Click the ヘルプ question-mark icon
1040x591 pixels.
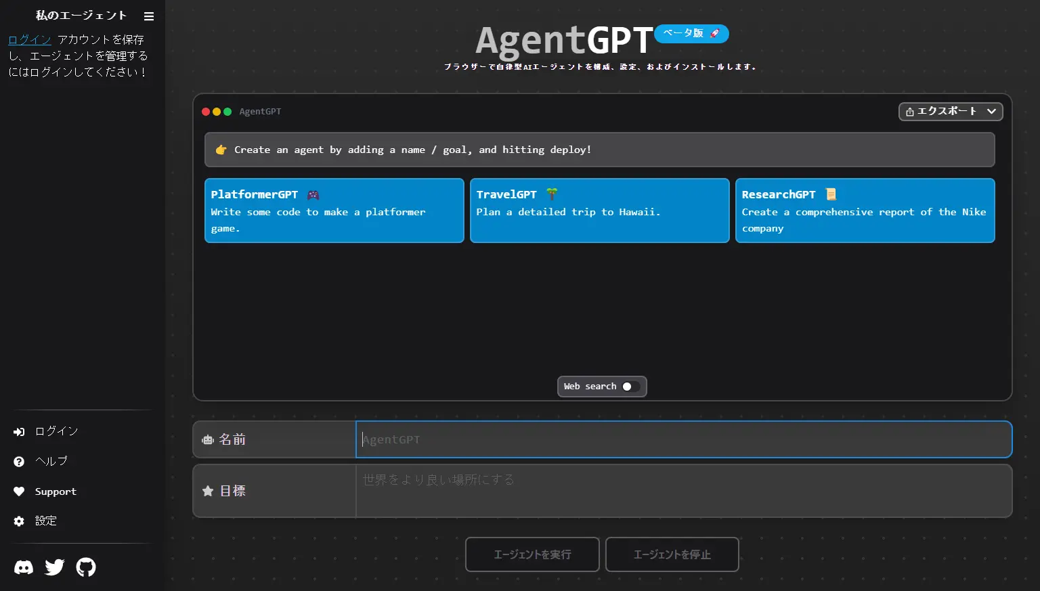point(20,461)
